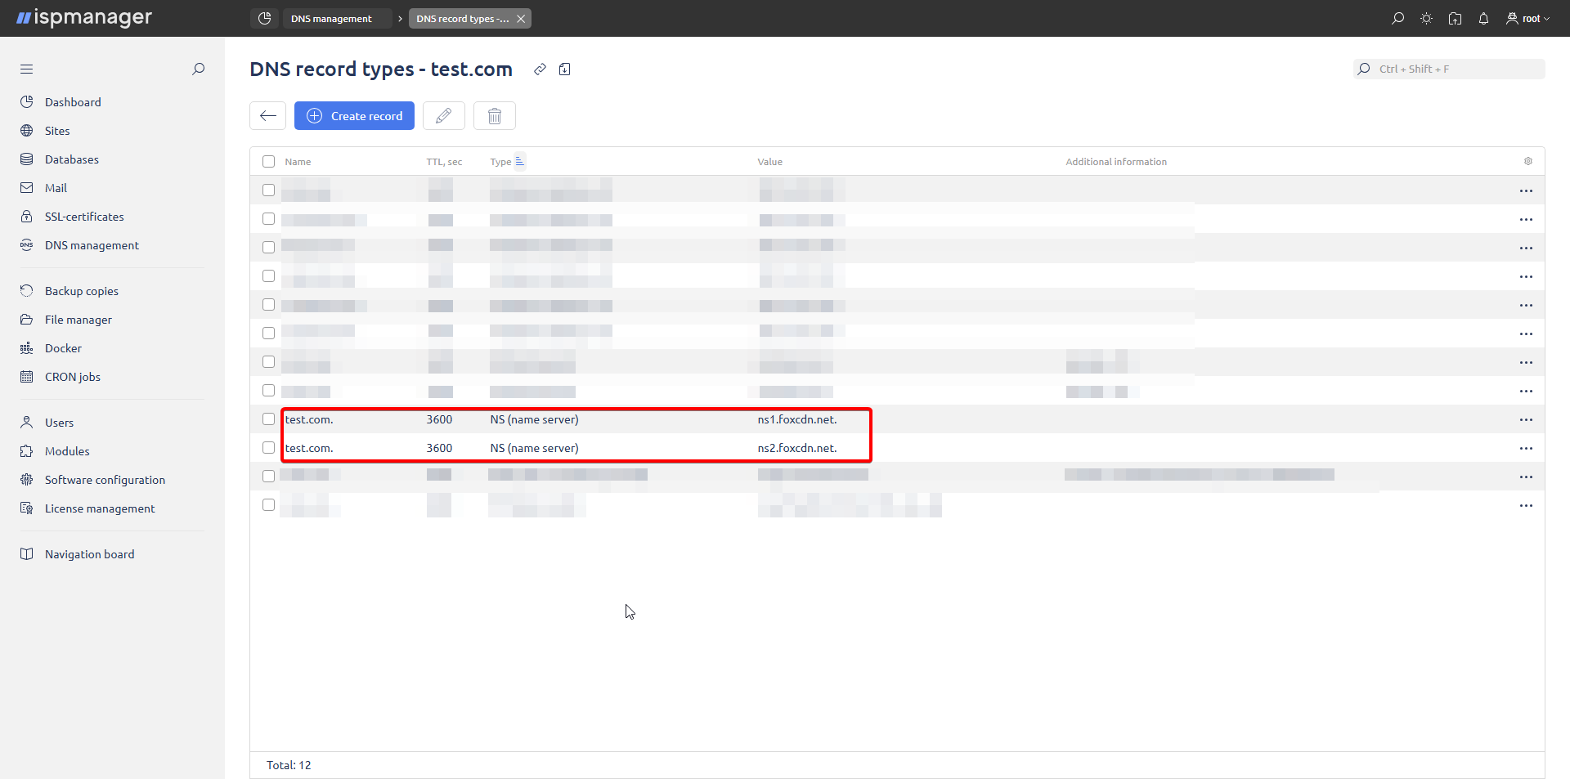
Task: Check the ns1.foxcdn.net record checkbox
Action: point(268,419)
